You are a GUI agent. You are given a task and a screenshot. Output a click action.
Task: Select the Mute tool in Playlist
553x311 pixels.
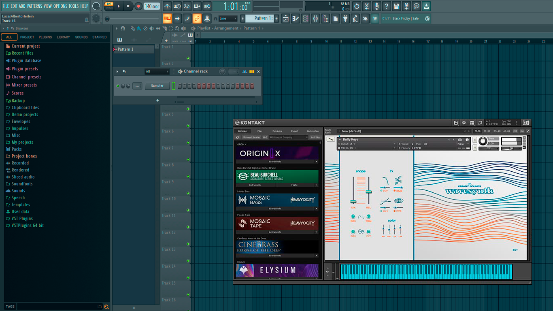pos(152,28)
